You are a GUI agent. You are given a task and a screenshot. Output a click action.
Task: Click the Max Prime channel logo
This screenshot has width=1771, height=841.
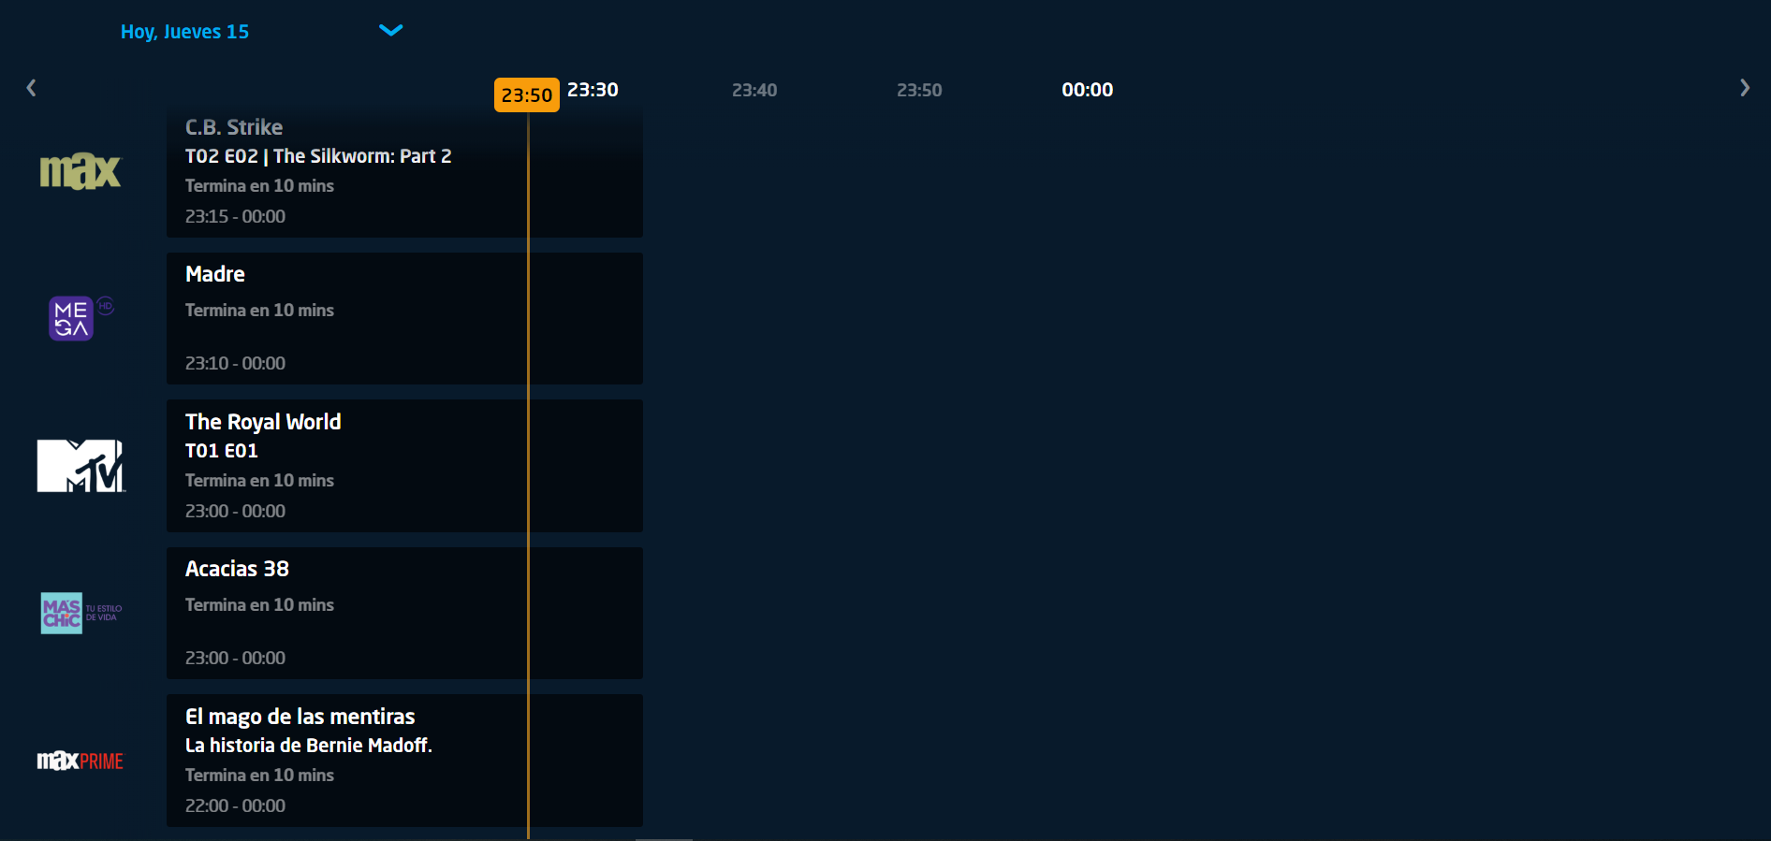pyautogui.click(x=80, y=761)
